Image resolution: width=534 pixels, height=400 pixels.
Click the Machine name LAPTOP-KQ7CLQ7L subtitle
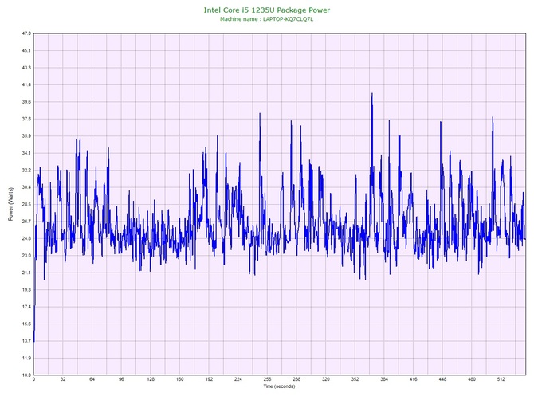pyautogui.click(x=266, y=19)
